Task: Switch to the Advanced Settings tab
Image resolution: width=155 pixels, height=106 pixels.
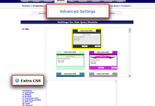Action: (77, 11)
